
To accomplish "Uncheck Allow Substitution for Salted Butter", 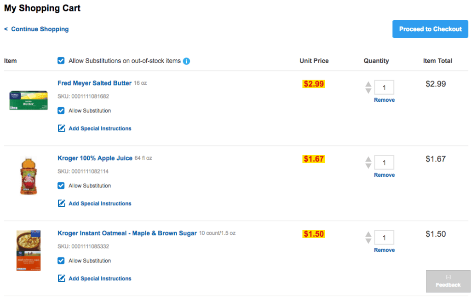I will [x=61, y=111].
